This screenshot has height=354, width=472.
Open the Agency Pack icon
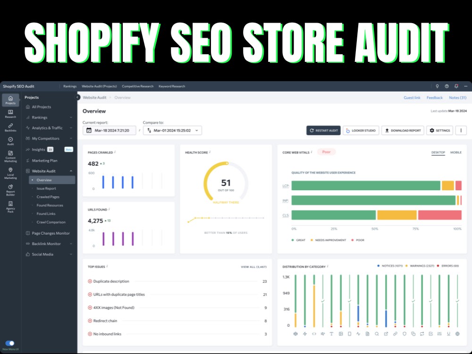[x=10, y=207]
